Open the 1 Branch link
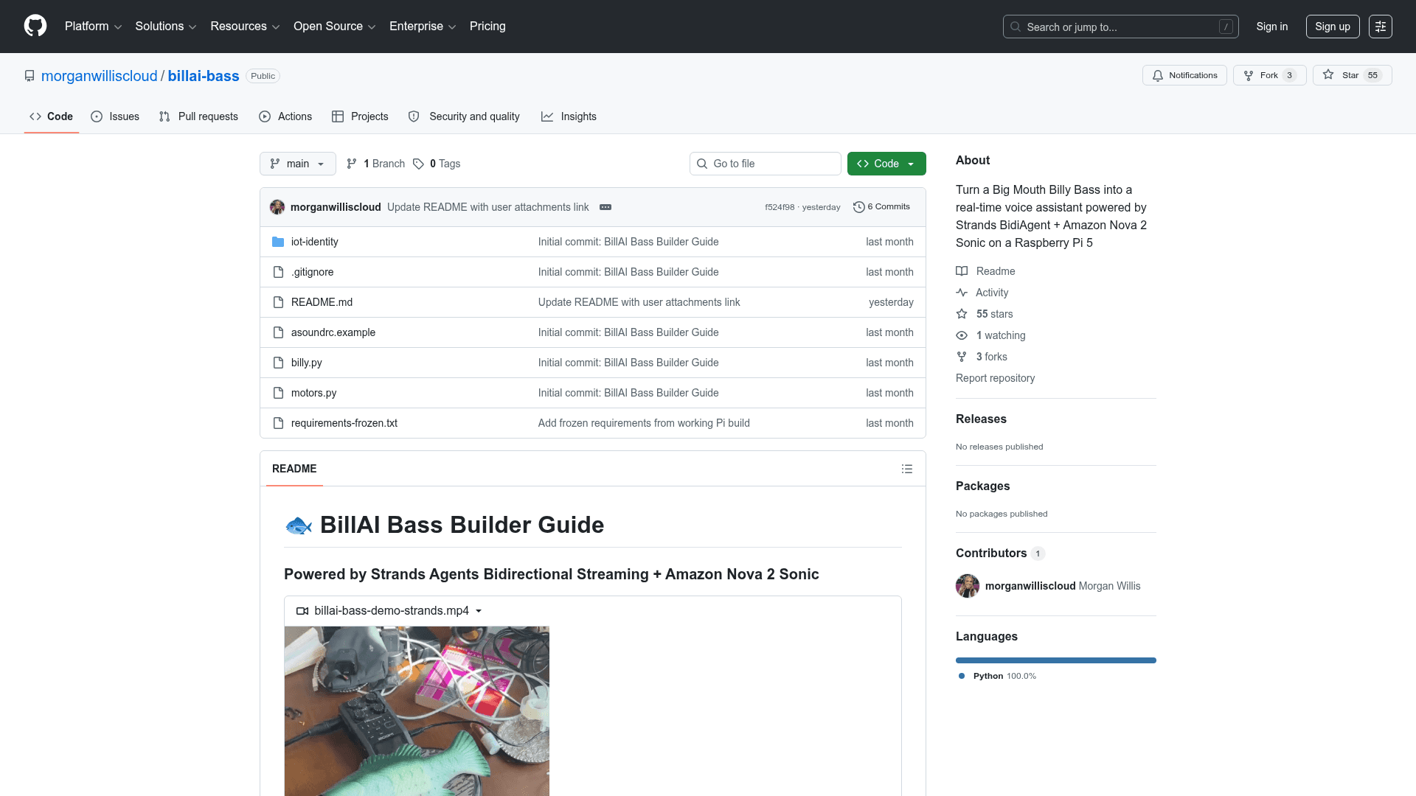 [x=375, y=164]
